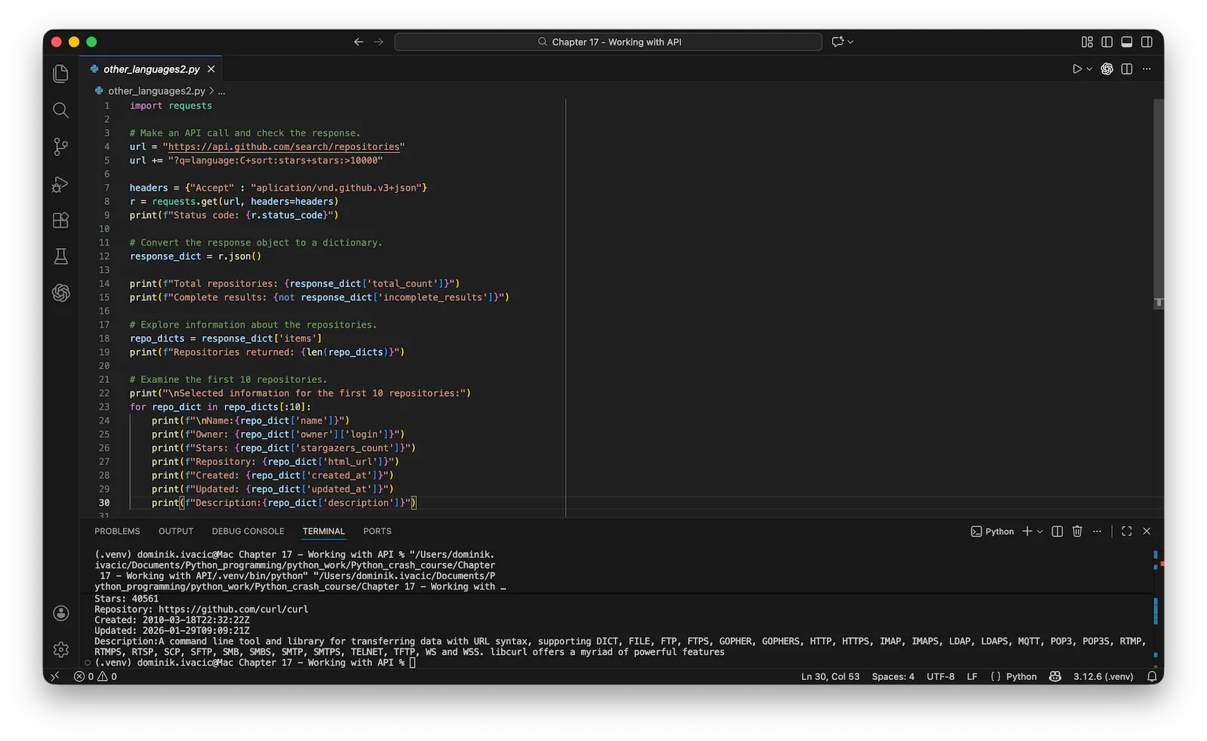
Task: Show errors and warnings count in status bar
Action: pyautogui.click(x=96, y=676)
